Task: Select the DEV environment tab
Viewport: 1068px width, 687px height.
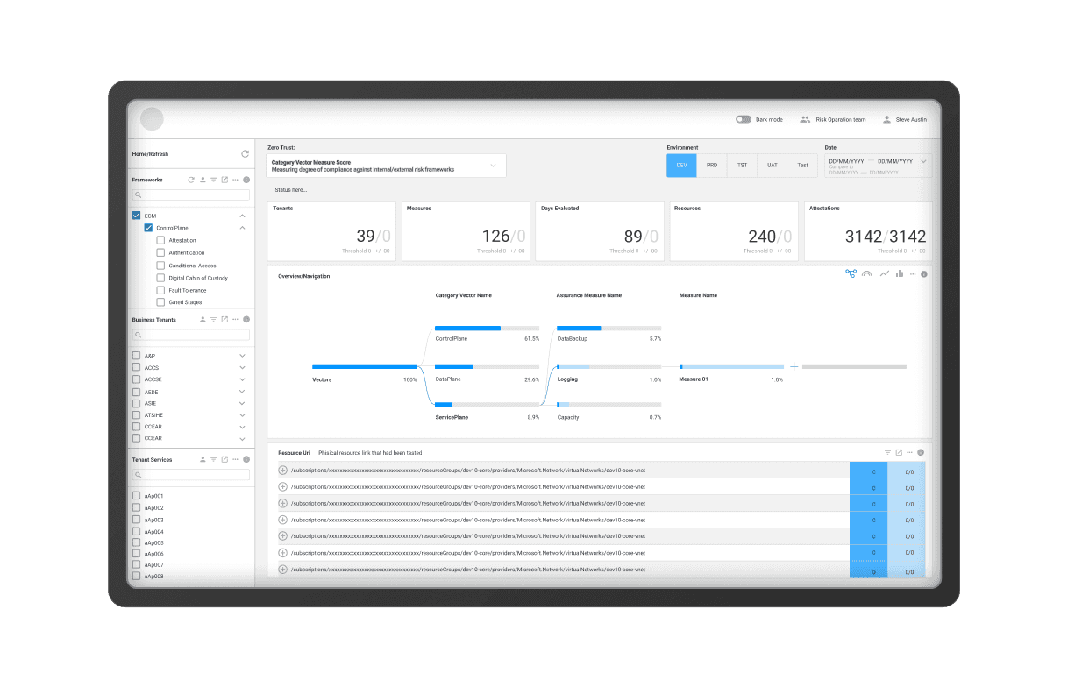Action: pyautogui.click(x=681, y=166)
